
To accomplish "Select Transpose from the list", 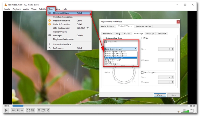I will [121, 62].
